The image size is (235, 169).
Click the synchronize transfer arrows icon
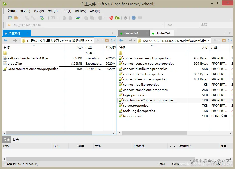pos(78,18)
